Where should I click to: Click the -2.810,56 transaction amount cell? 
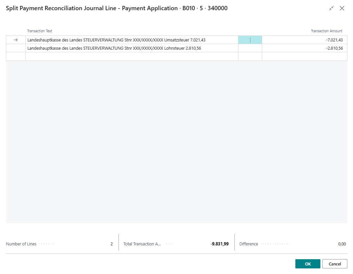(x=305, y=48)
